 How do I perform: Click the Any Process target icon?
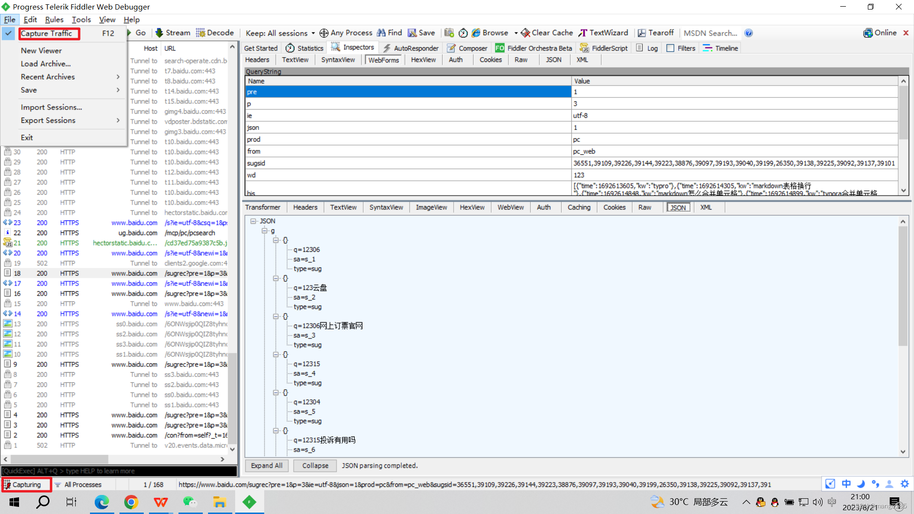click(x=324, y=33)
